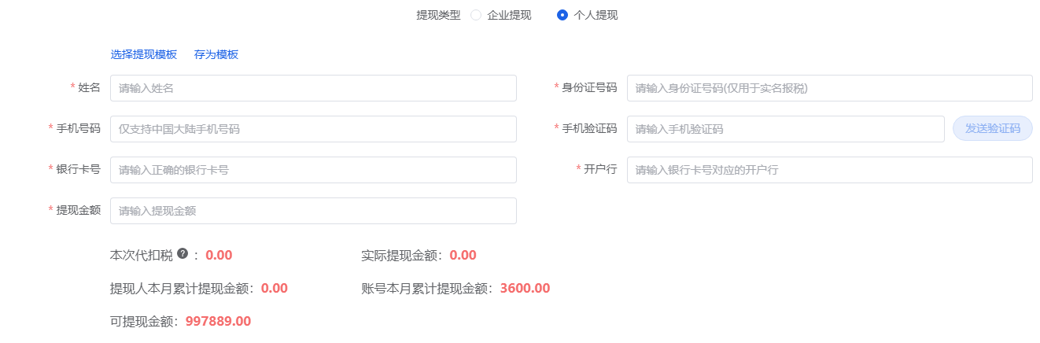This screenshot has width=1040, height=343.
Task: Click the 银行卡号 field label
Action: pyautogui.click(x=78, y=169)
